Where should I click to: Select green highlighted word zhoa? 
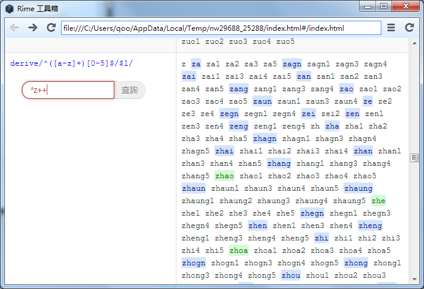239,251
